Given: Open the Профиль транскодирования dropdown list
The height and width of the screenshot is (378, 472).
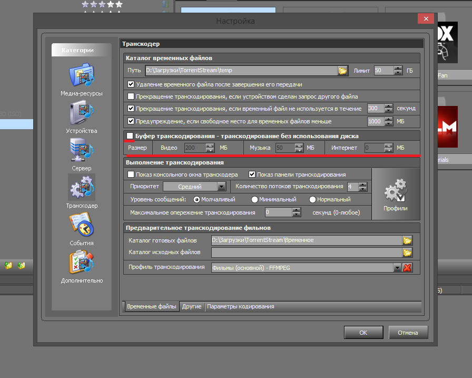Looking at the screenshot, I should (x=398, y=268).
